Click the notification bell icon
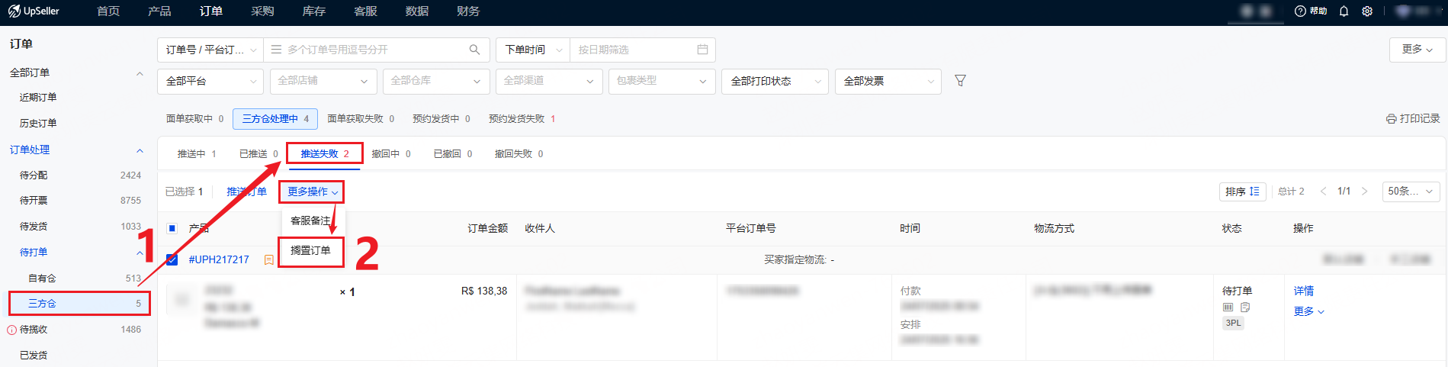The image size is (1448, 367). click(x=1344, y=11)
